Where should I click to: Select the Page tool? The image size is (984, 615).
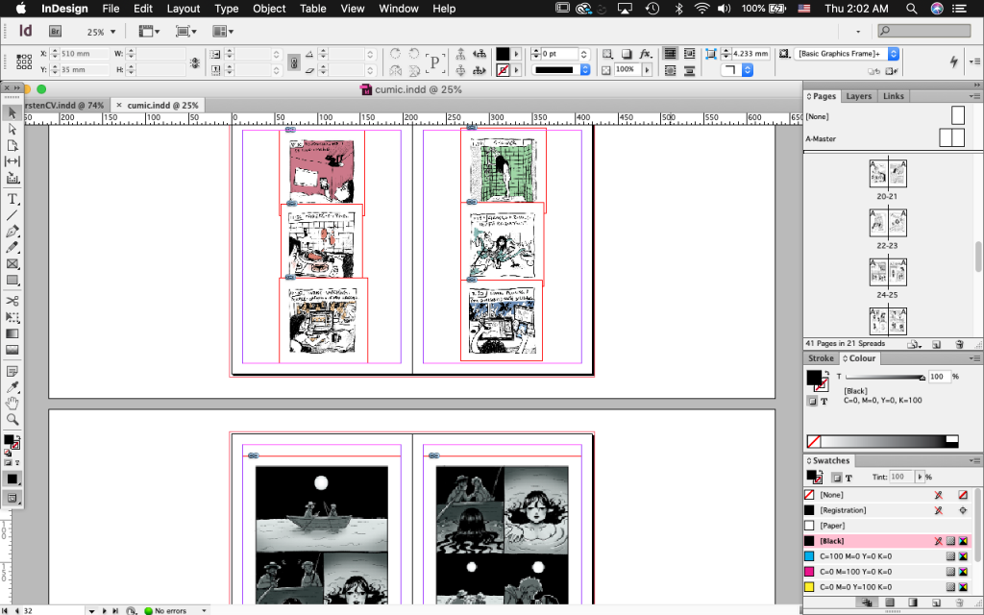coord(12,146)
